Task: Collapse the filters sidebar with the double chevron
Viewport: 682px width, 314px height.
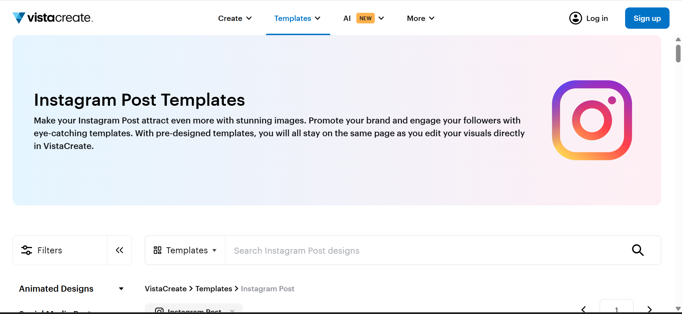Action: 119,250
